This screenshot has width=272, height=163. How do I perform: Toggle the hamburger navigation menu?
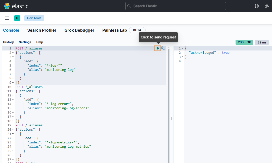7,18
